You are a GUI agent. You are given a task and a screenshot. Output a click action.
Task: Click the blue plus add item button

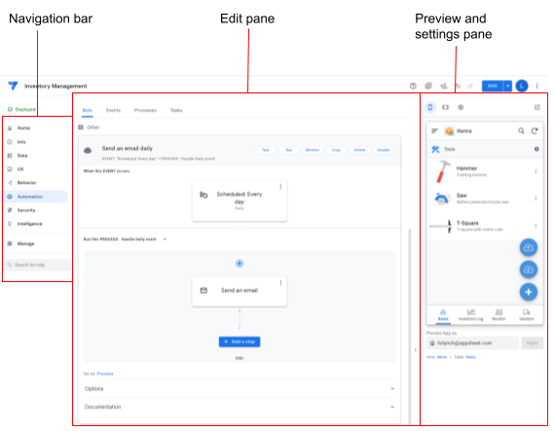[529, 292]
